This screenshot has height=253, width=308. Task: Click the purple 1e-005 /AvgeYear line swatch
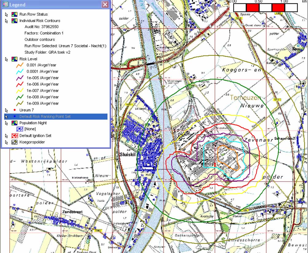[20, 78]
